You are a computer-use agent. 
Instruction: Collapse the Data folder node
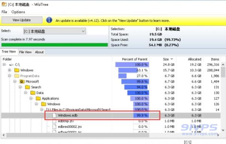pyautogui.click(x=26, y=93)
